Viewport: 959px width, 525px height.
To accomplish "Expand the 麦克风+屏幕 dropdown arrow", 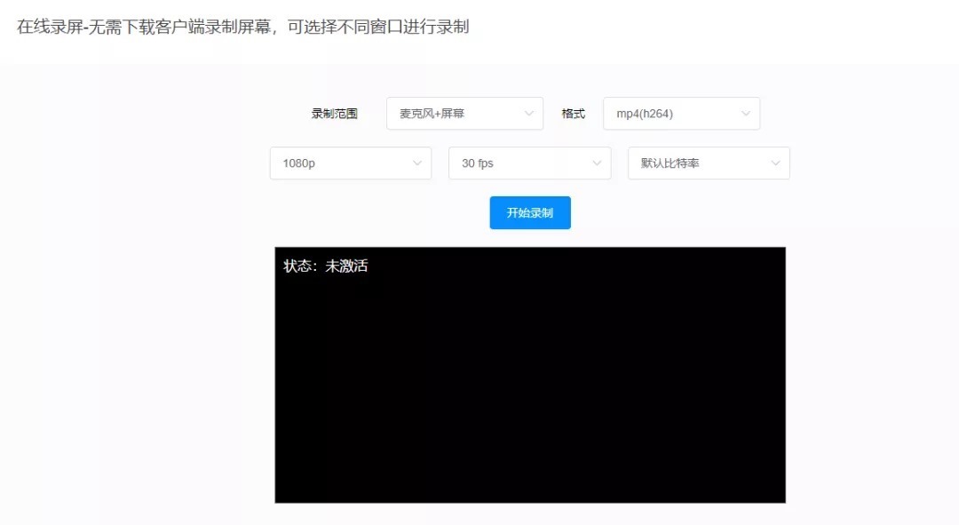I will [x=528, y=114].
